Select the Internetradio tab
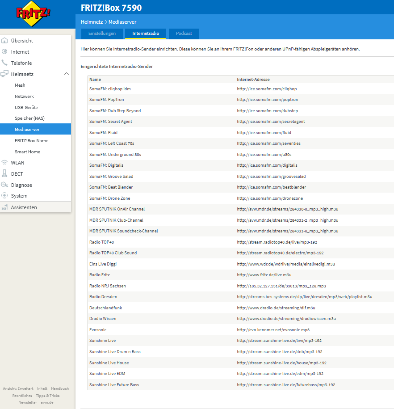The height and width of the screenshot is (409, 394). click(x=146, y=34)
